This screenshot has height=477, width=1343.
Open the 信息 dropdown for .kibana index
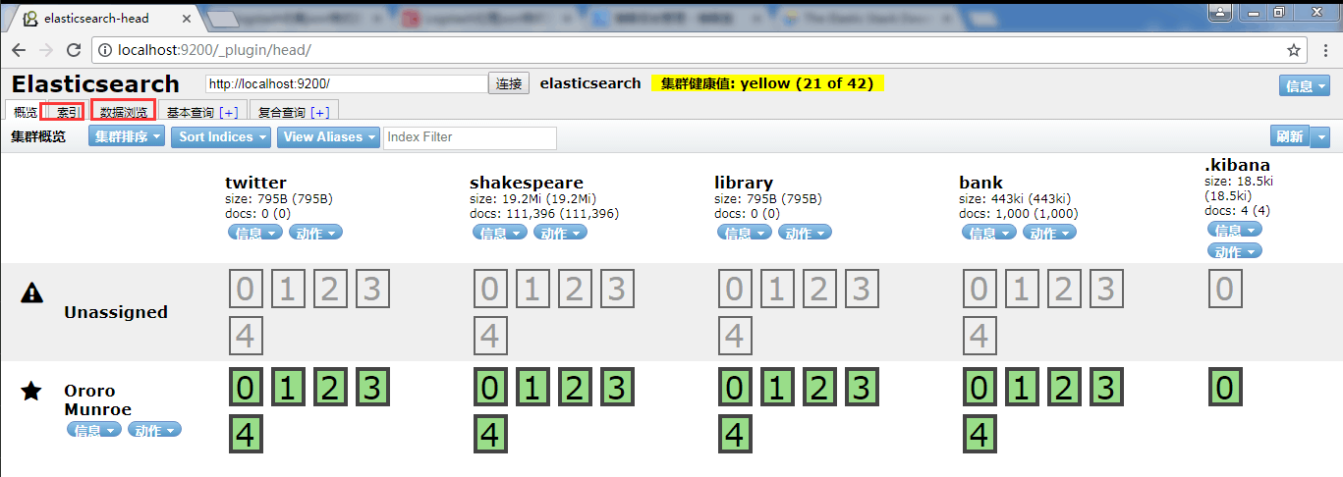(1235, 230)
